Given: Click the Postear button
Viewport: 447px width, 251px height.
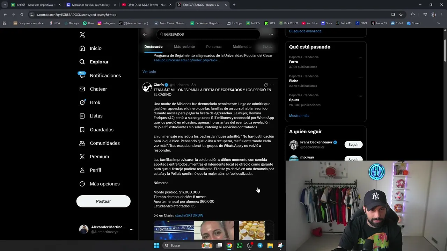Looking at the screenshot, I should tap(103, 201).
